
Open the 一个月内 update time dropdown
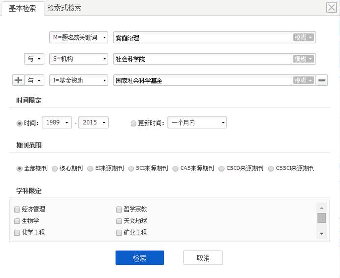(x=197, y=123)
